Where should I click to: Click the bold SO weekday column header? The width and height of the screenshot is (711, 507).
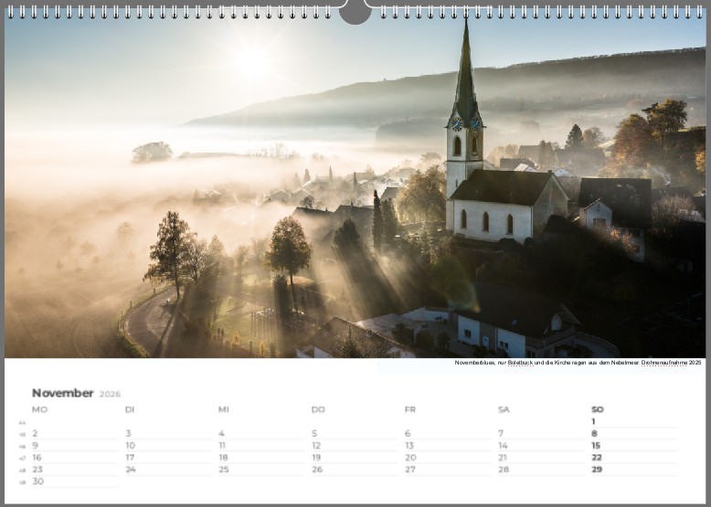pyautogui.click(x=597, y=409)
